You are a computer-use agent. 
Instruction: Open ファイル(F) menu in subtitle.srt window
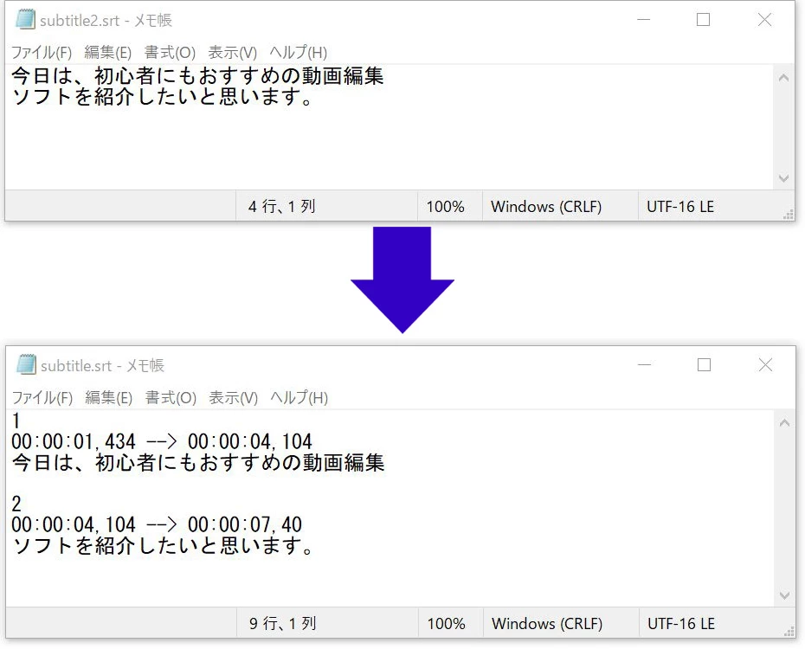pyautogui.click(x=42, y=397)
